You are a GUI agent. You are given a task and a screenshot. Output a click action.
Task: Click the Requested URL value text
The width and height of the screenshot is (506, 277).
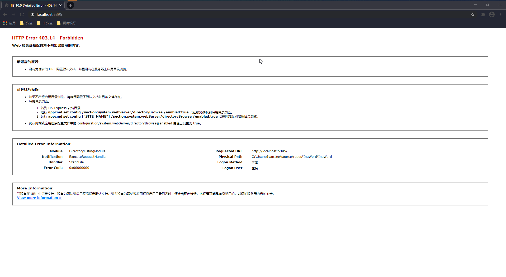[269, 151]
